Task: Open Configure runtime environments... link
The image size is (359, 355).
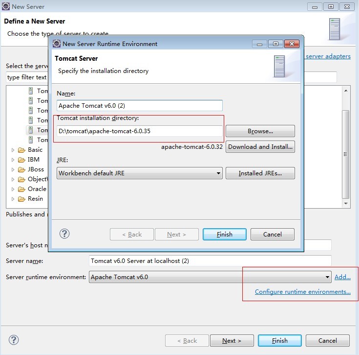Action: click(x=303, y=292)
